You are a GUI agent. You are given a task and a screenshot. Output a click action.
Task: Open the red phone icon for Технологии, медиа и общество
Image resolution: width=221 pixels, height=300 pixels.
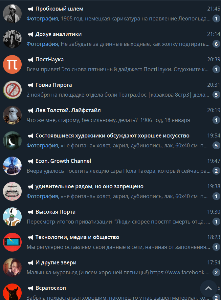click(12, 242)
